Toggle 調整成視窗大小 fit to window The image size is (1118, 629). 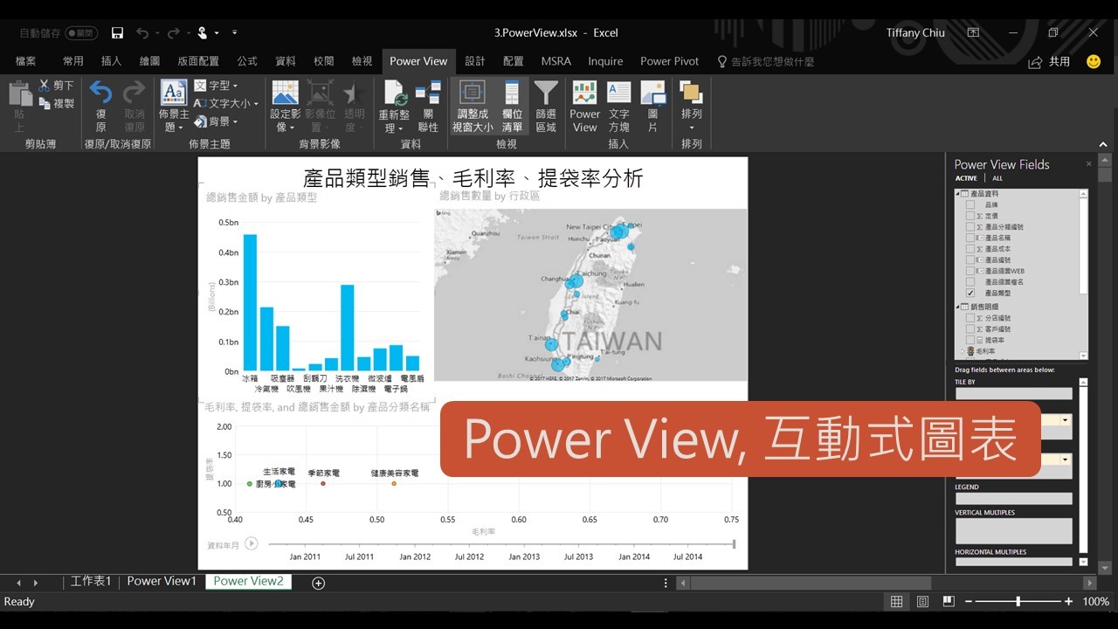(473, 106)
